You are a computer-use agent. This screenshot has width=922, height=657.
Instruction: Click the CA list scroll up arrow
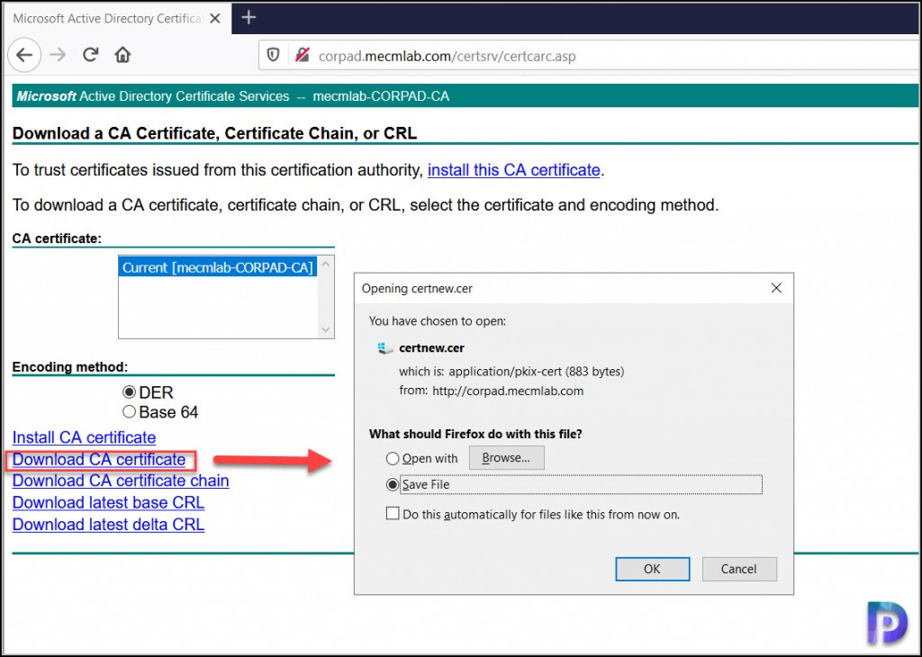(x=326, y=265)
